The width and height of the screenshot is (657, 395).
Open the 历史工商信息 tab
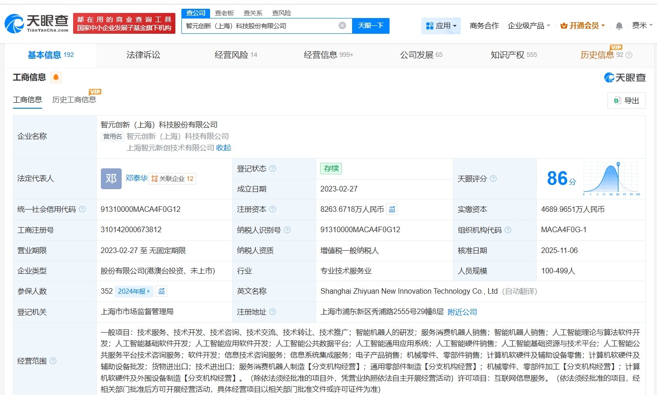pyautogui.click(x=74, y=99)
